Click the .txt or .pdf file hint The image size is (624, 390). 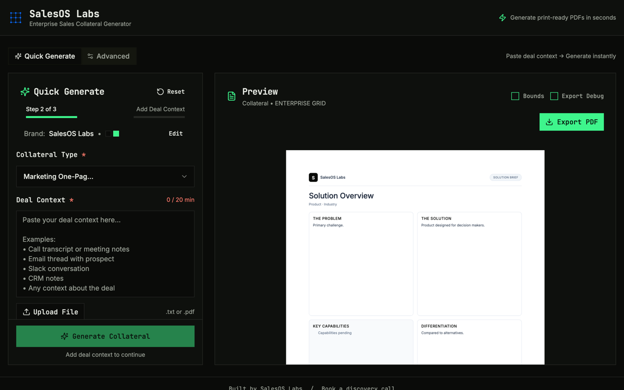(x=180, y=312)
